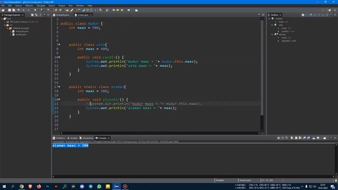Toggle code folding on line 10 (yazdir method)
This screenshot has height=190, width=338.
[x=59, y=58]
